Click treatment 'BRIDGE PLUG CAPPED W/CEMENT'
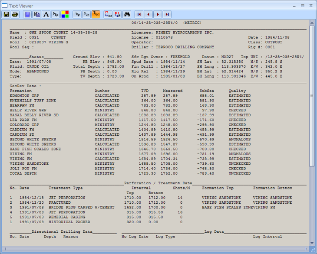317x254 pixels. click(82, 207)
